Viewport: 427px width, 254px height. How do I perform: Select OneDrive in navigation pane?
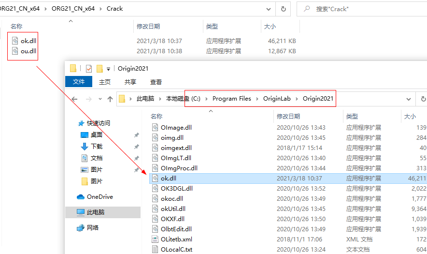tap(100, 197)
